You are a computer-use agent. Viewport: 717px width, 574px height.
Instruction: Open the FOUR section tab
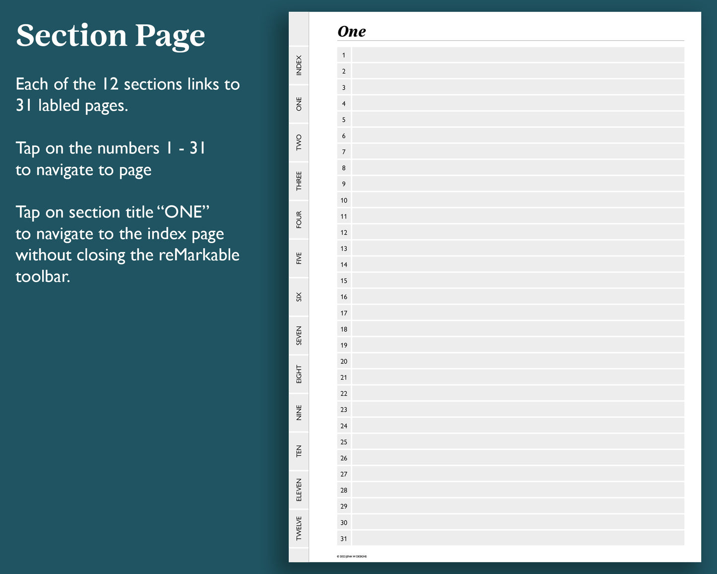click(x=299, y=220)
